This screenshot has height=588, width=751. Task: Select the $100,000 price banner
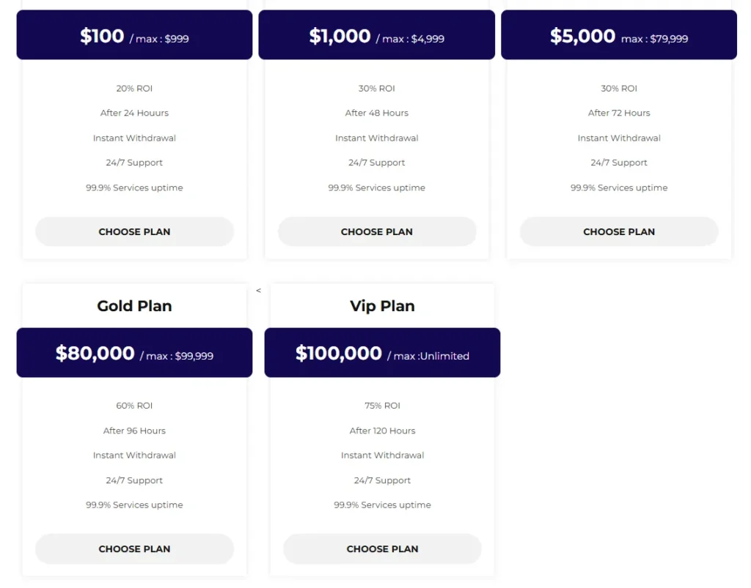coord(382,353)
